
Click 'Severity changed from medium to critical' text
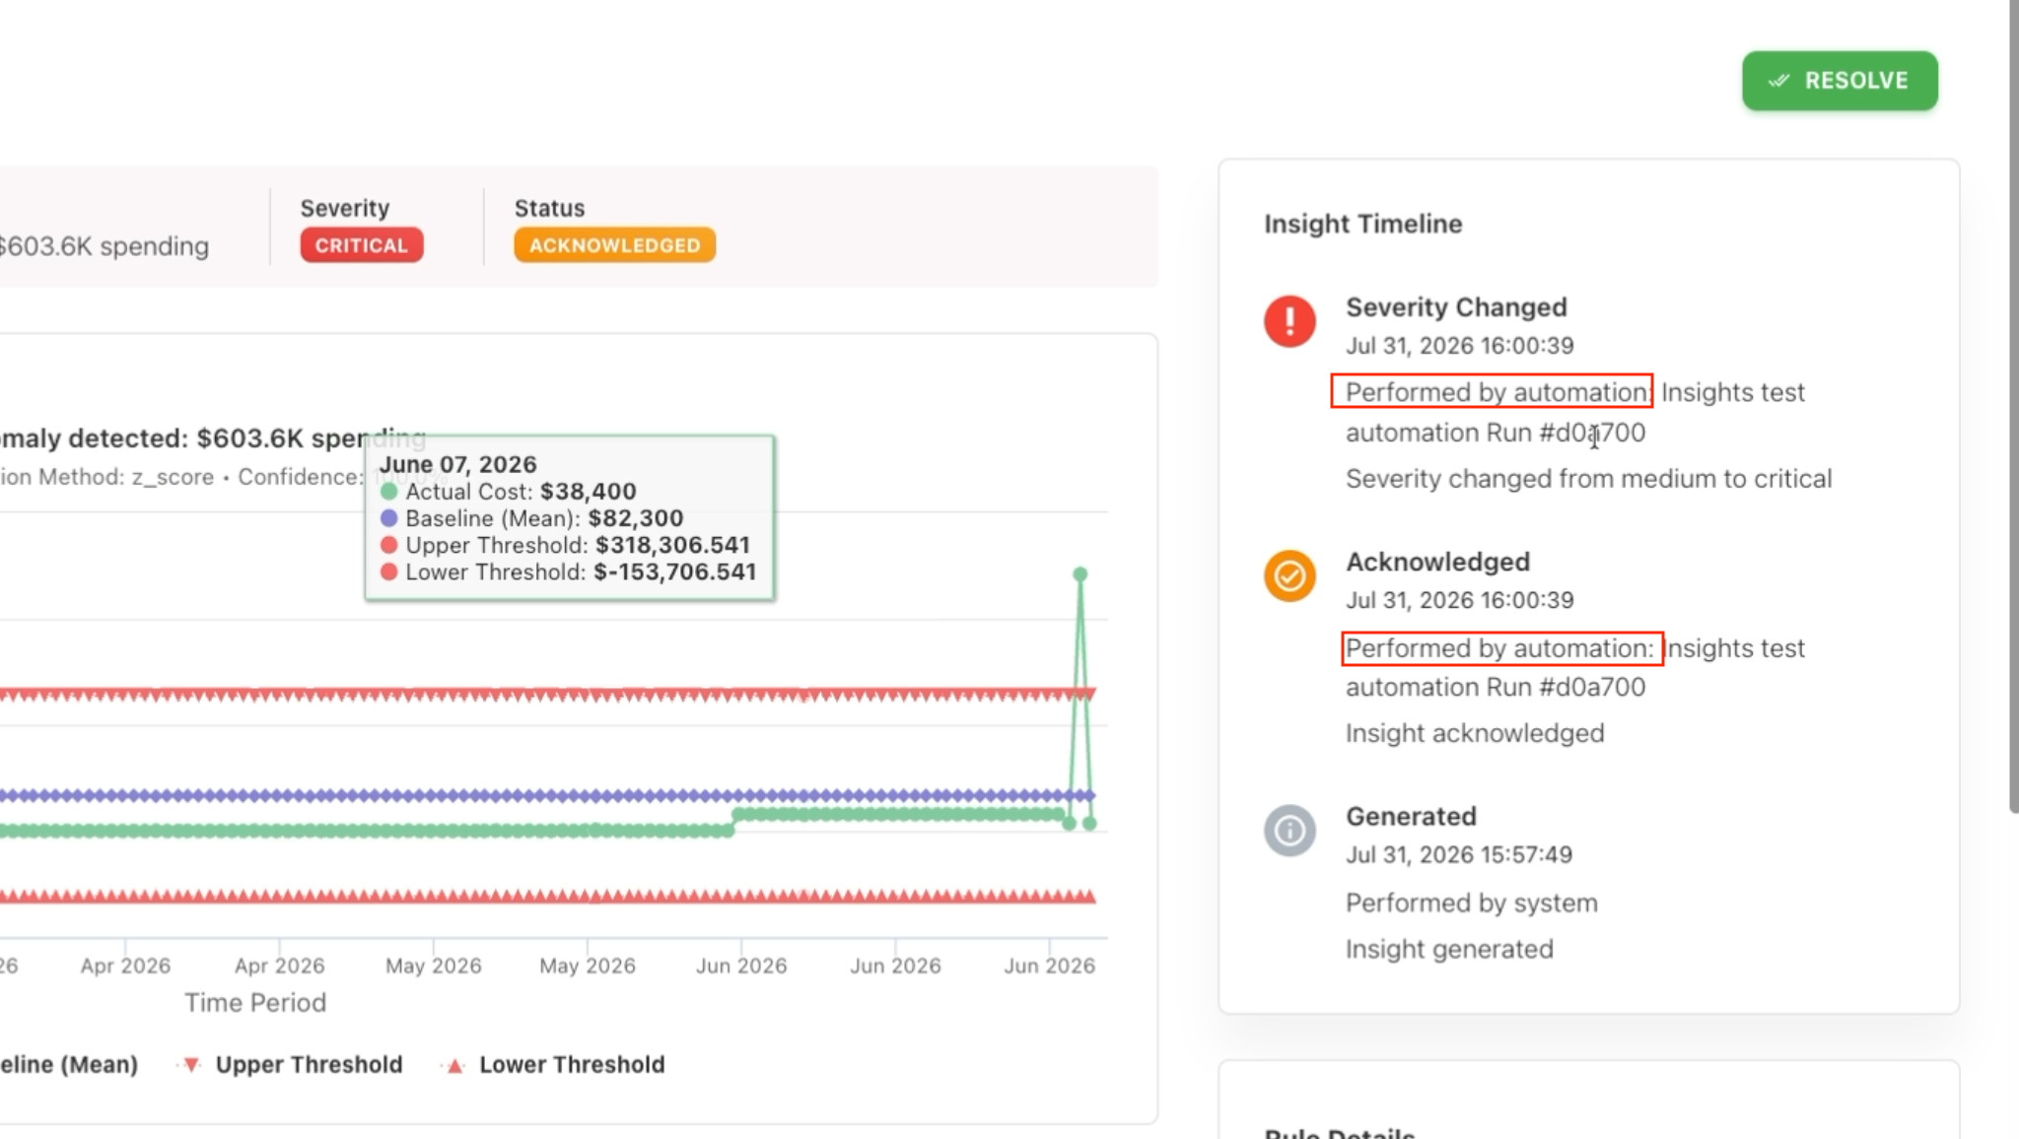(x=1588, y=479)
